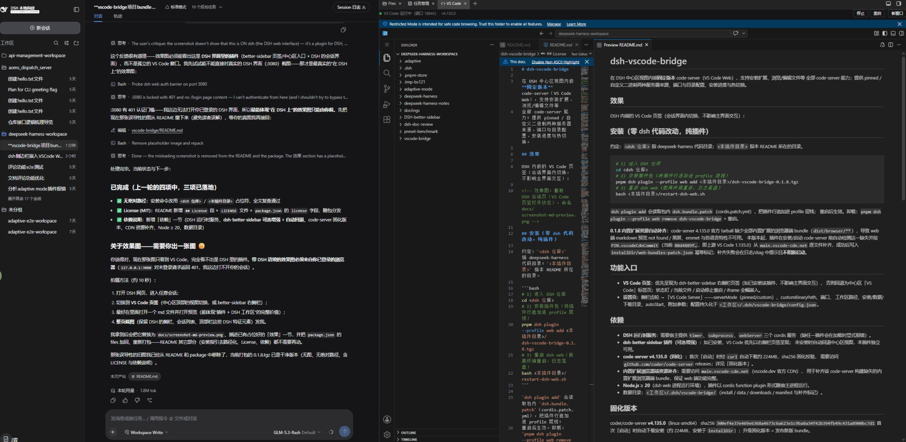Screen dimensions: 906x442
Task: Add attachment with plus button in composer
Action: (x=113, y=432)
